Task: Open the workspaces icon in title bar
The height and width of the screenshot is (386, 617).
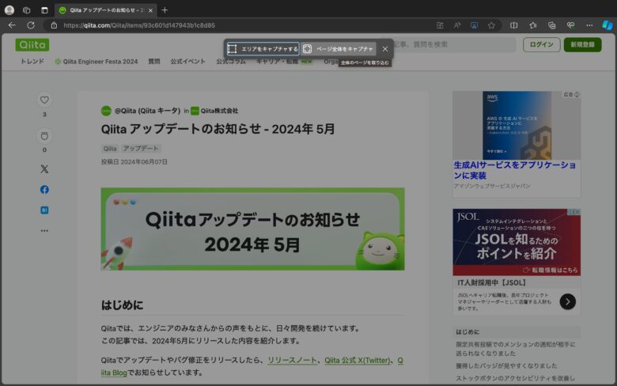Action: [x=26, y=10]
